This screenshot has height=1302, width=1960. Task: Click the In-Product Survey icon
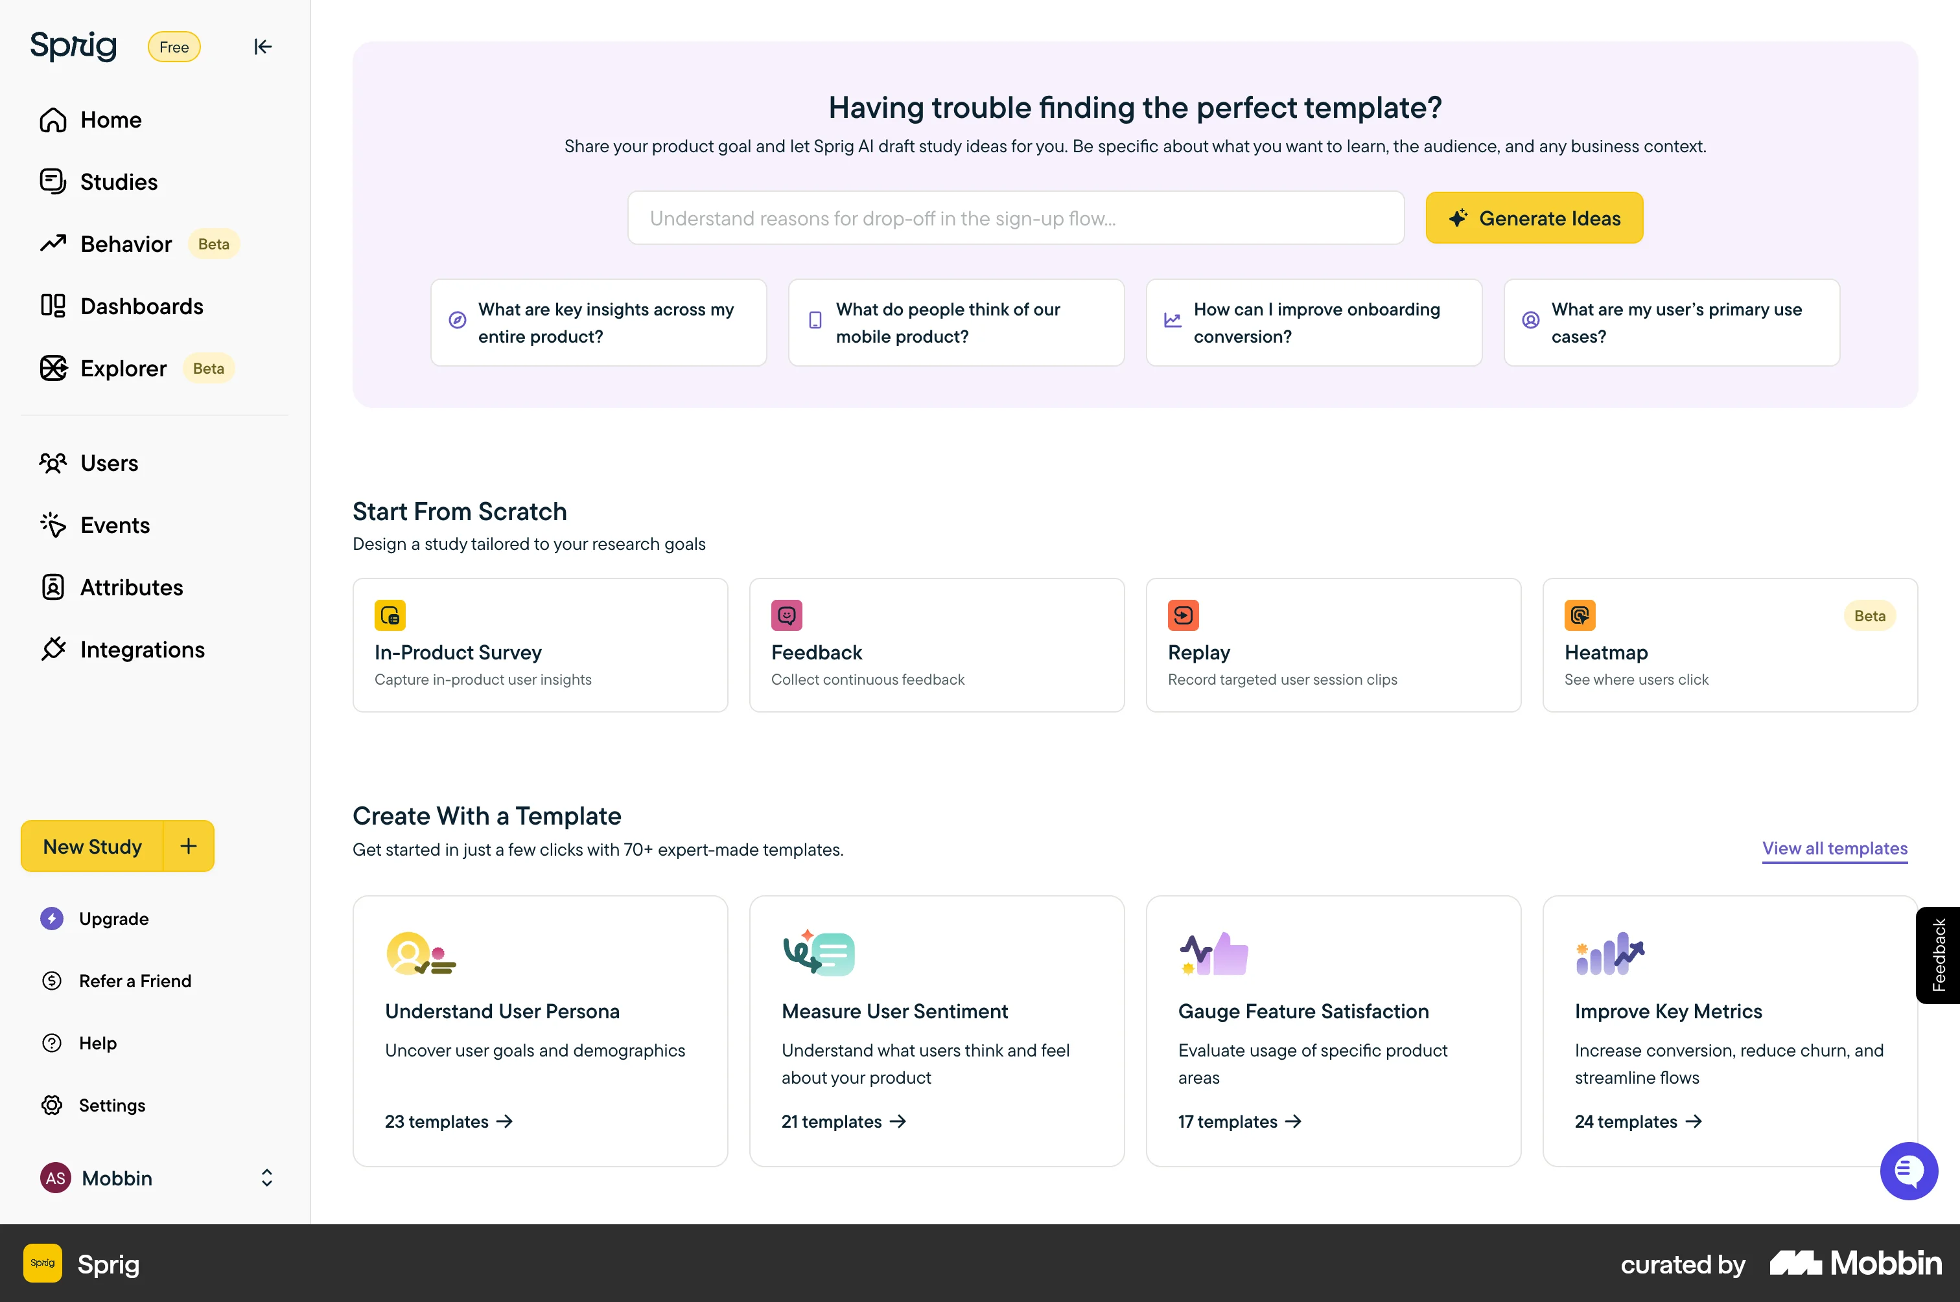(x=390, y=615)
